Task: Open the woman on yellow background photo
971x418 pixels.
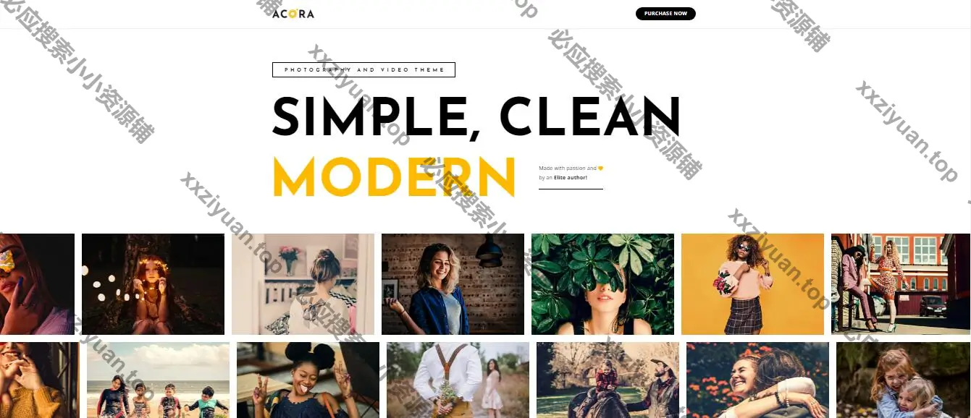Action: coord(752,284)
